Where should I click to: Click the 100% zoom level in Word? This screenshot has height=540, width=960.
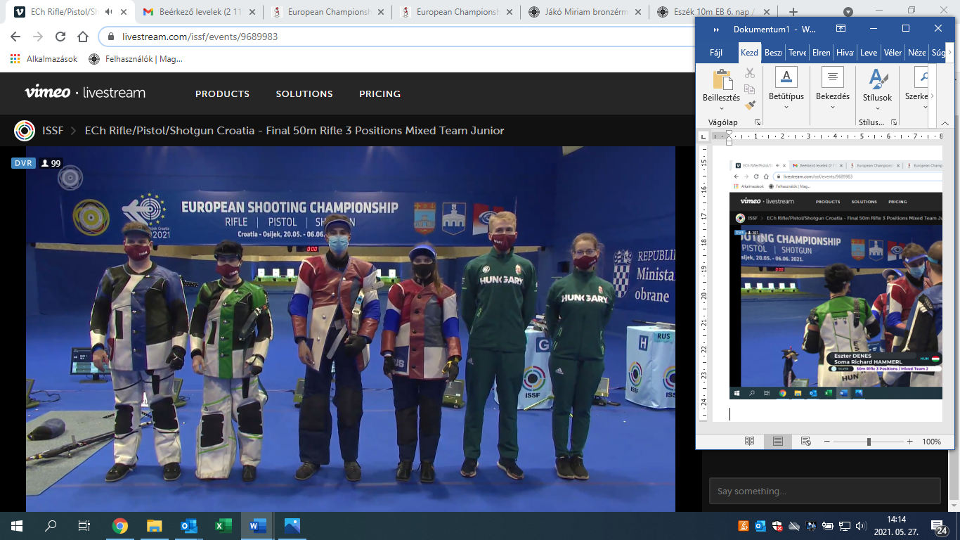[x=931, y=442]
